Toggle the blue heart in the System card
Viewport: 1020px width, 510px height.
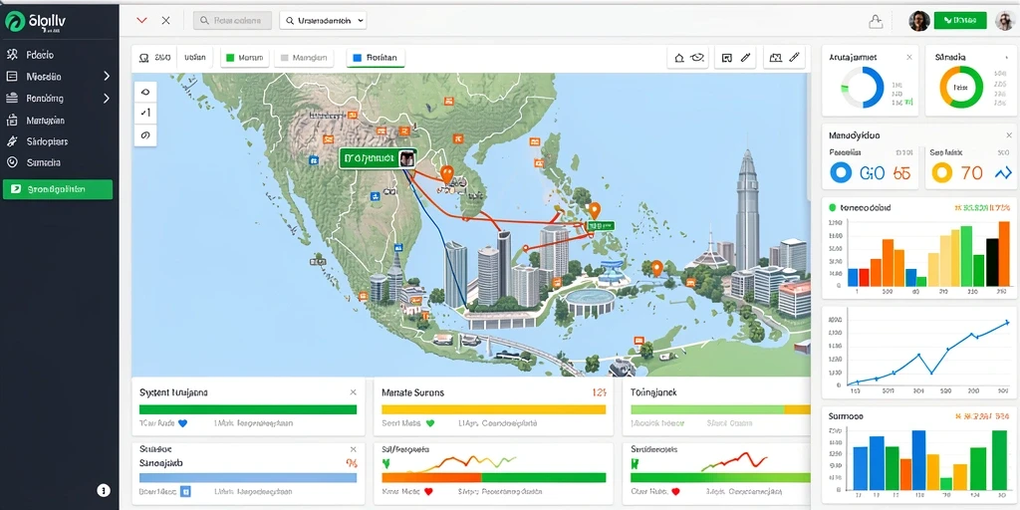coord(182,422)
